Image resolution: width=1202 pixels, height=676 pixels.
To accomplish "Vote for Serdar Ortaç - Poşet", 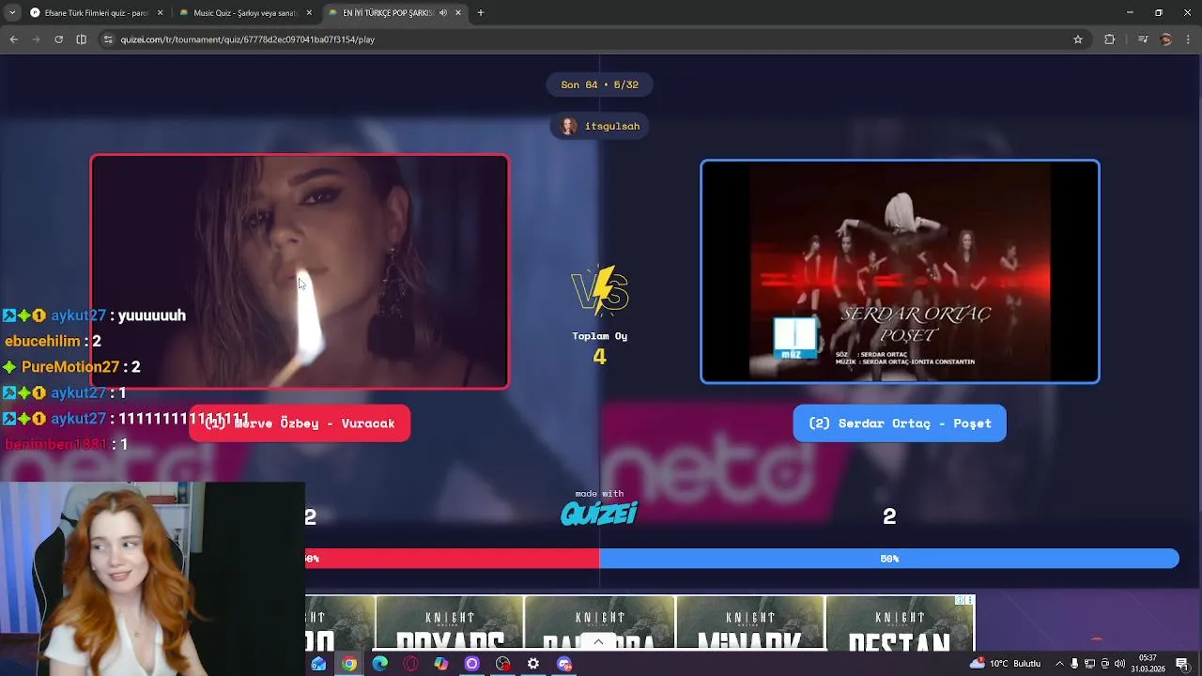I will (x=900, y=423).
